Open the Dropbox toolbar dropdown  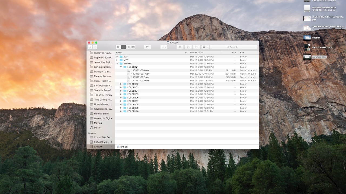[x=205, y=47]
